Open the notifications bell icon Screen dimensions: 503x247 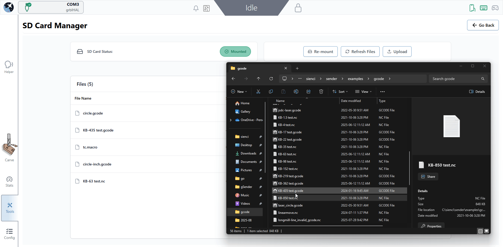tap(196, 8)
